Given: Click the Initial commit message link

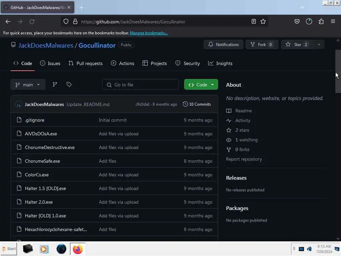Looking at the screenshot, I should 113,120.
